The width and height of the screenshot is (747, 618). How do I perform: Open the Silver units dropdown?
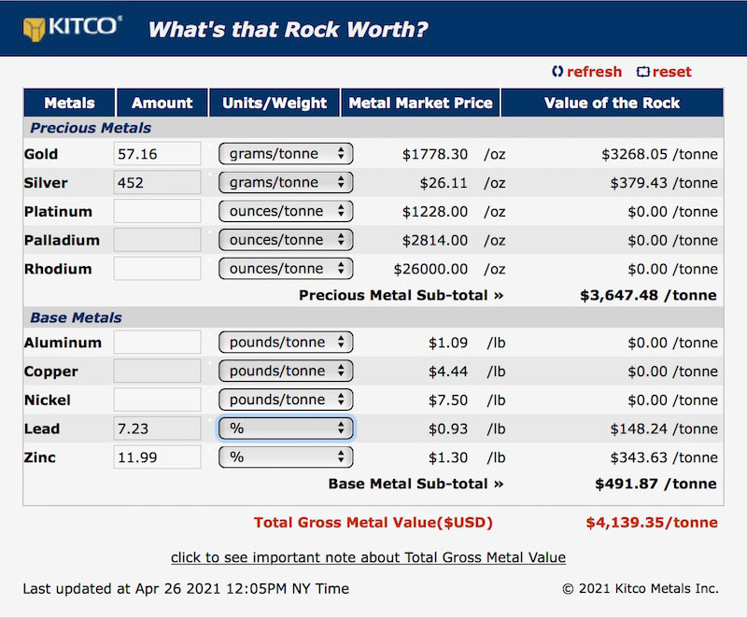click(286, 182)
